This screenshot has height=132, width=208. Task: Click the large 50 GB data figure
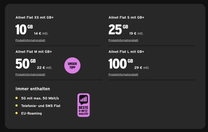coord(26,64)
